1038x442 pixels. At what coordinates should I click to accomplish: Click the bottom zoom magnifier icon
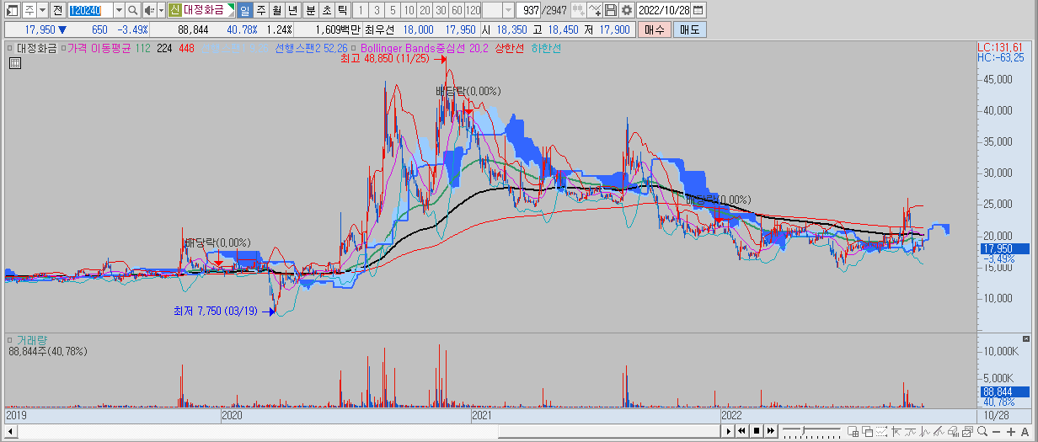pos(982,432)
